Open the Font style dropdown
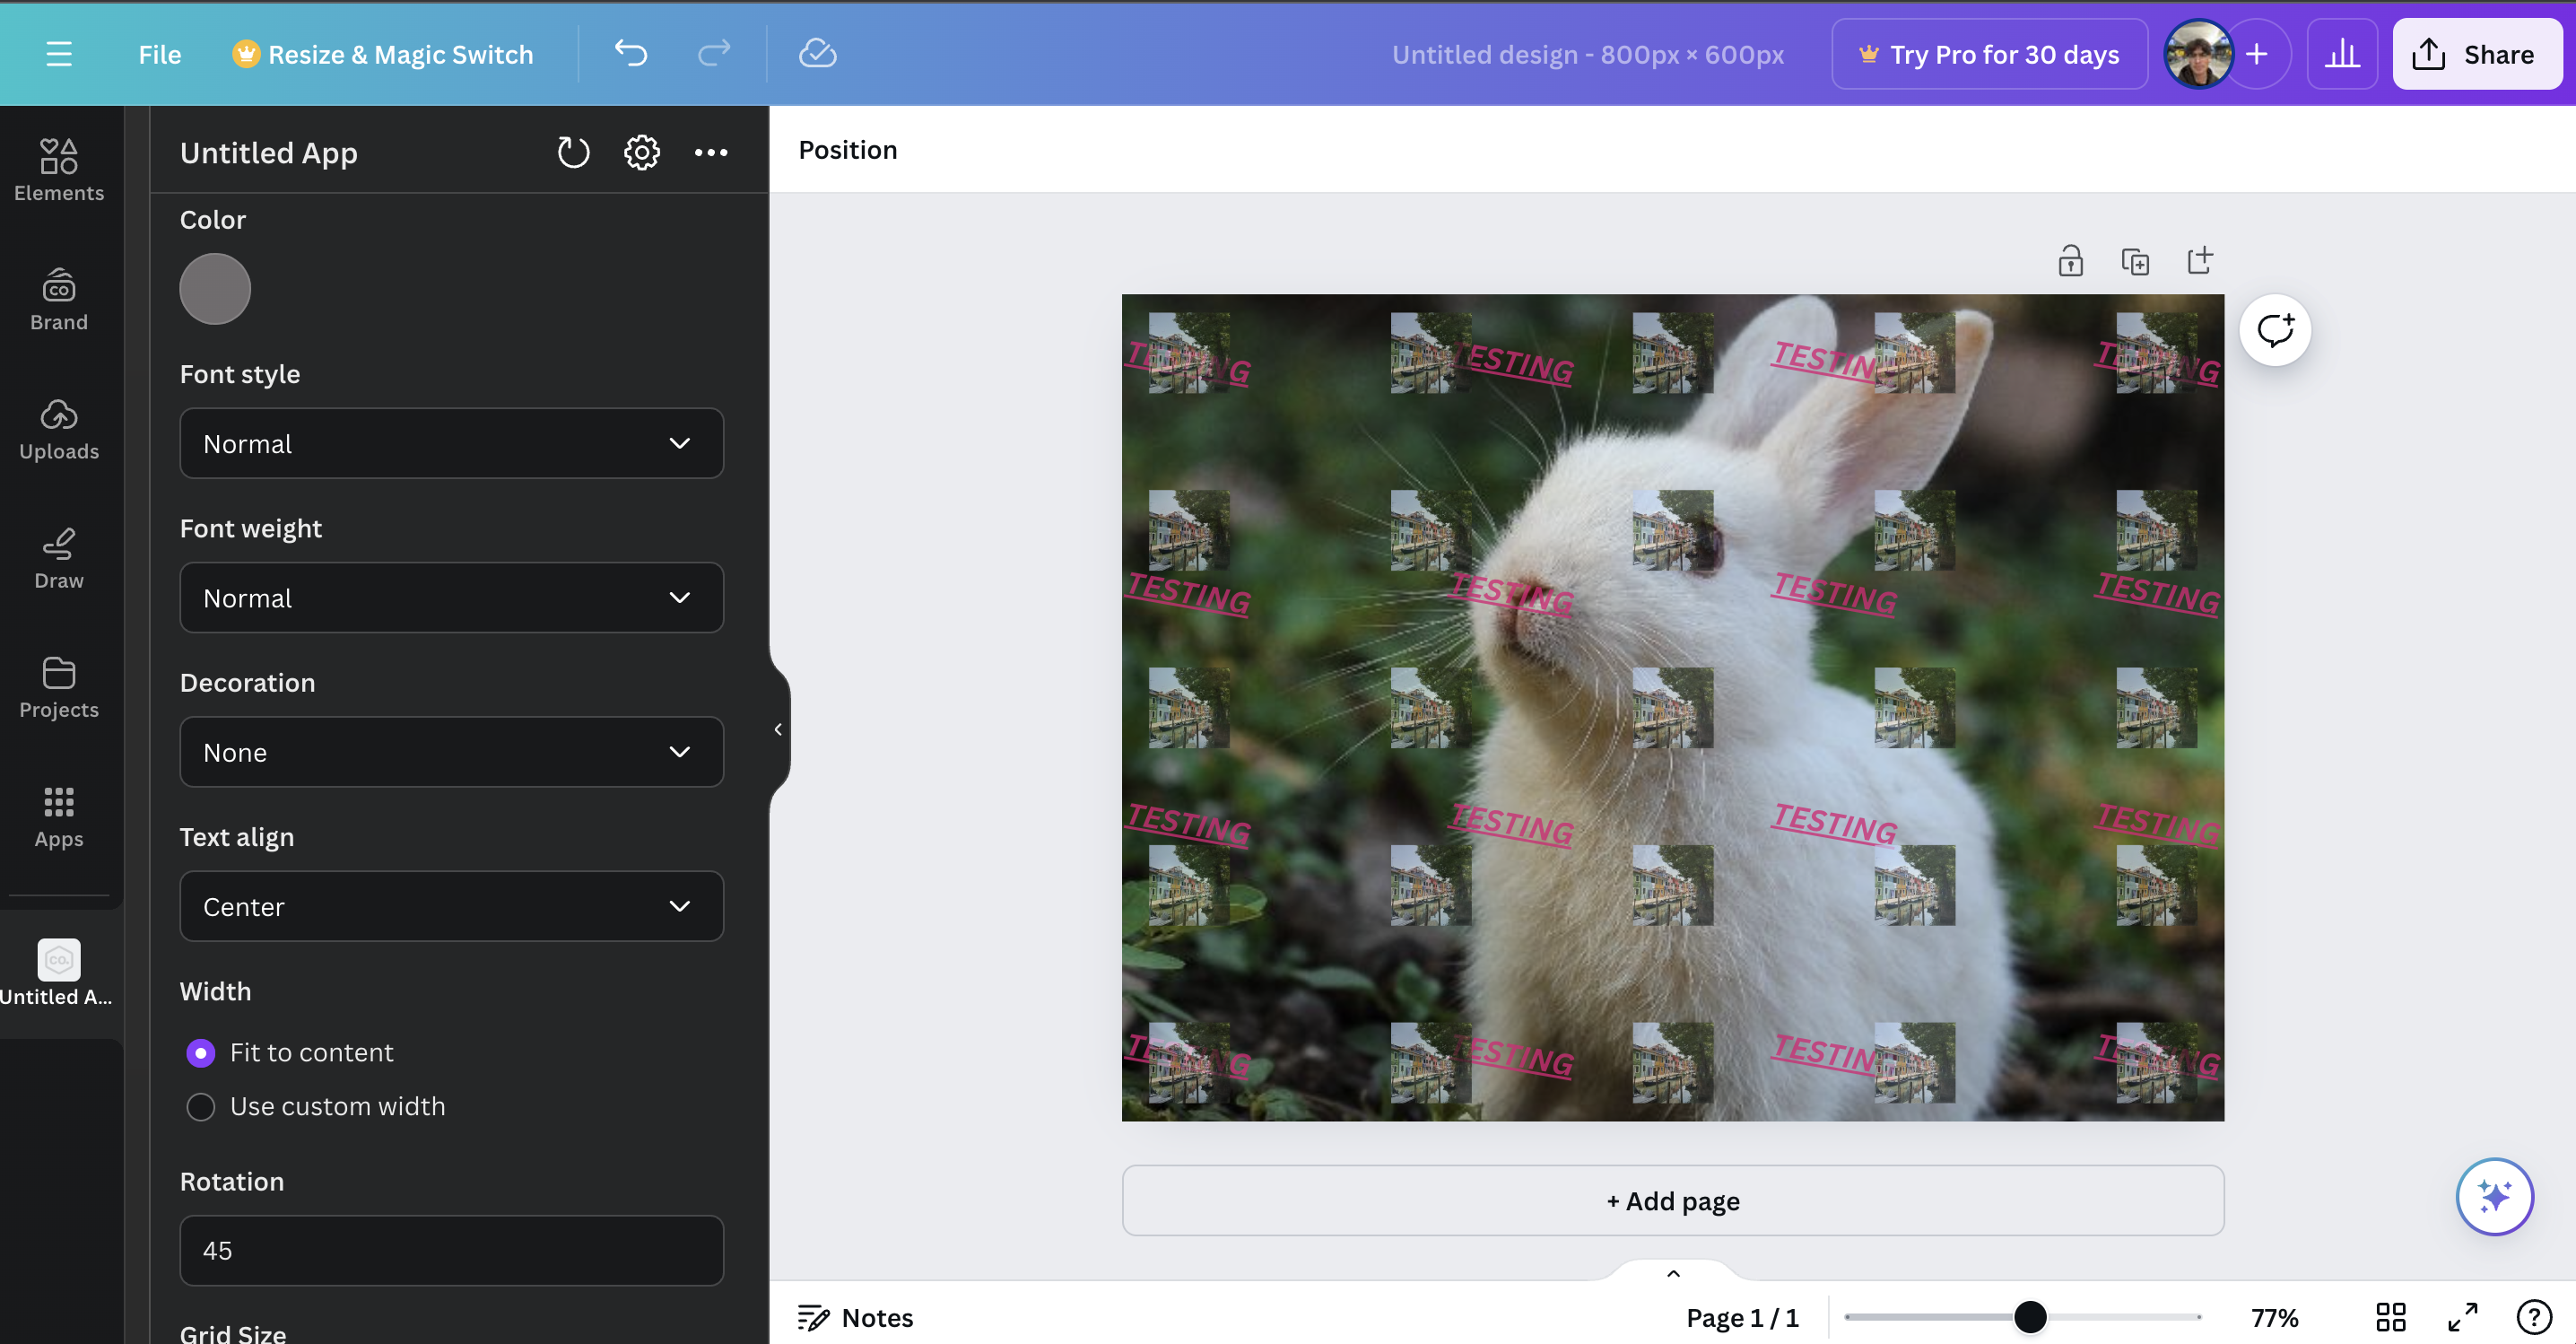 (x=451, y=444)
